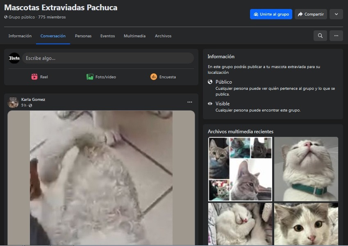Open Karla Gomez post options menu
The width and height of the screenshot is (348, 246).
189,102
